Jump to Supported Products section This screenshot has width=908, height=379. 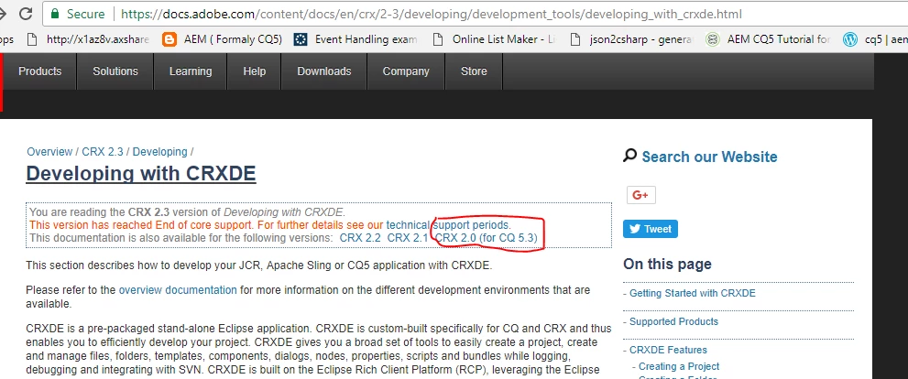(673, 321)
